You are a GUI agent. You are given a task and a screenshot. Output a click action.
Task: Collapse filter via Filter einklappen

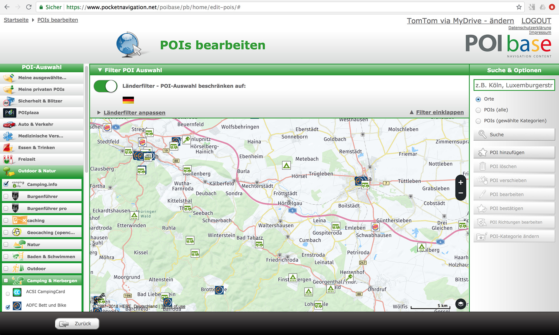[440, 112]
